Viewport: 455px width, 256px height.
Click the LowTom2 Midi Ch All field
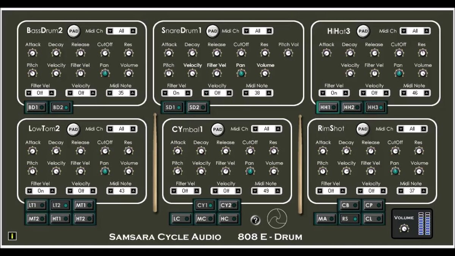point(121,129)
